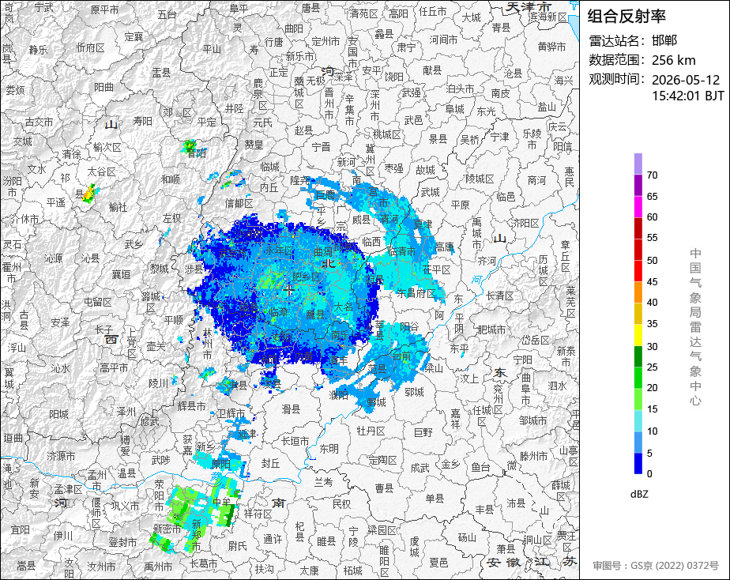Click the 天津市 label on map

pyautogui.click(x=529, y=7)
